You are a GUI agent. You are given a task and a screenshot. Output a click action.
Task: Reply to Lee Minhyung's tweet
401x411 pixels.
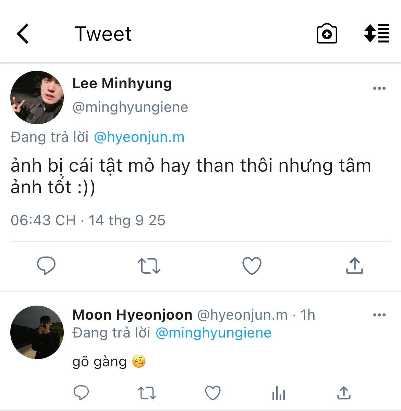[x=46, y=266]
